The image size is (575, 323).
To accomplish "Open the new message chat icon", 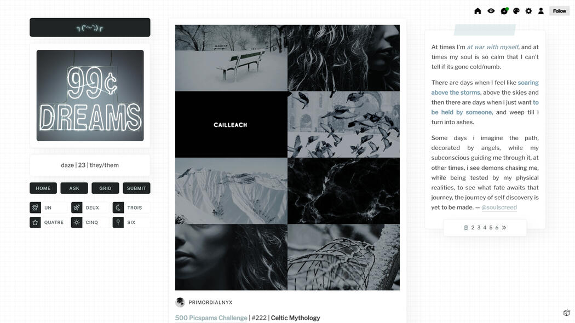I will point(504,11).
